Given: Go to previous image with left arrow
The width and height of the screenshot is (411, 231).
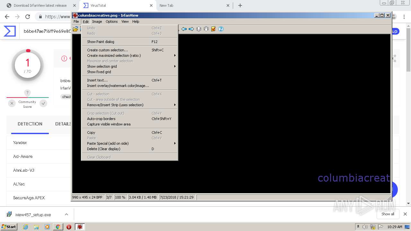Looking at the screenshot, I should click(184, 29).
